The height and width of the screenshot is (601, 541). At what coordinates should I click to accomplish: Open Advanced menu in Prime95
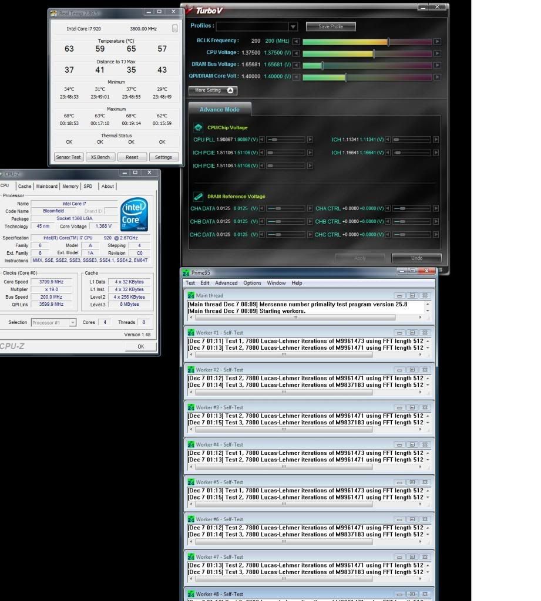coord(226,283)
